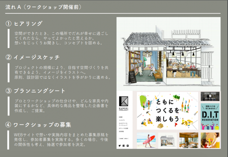The width and height of the screenshot is (228, 157).
Task: Open the Twitter icon link
Action: (x=119, y=146)
